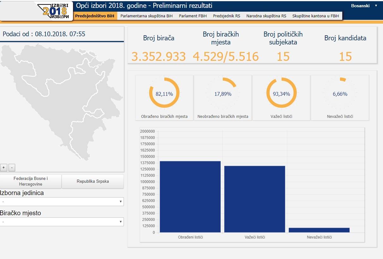Click the Neobrađeno biračkih mjesta donut gauge
The image size is (383, 259).
(x=222, y=93)
